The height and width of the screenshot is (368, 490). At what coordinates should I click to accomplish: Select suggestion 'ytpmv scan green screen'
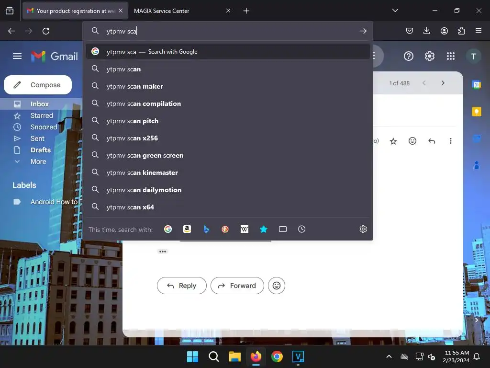228,155
